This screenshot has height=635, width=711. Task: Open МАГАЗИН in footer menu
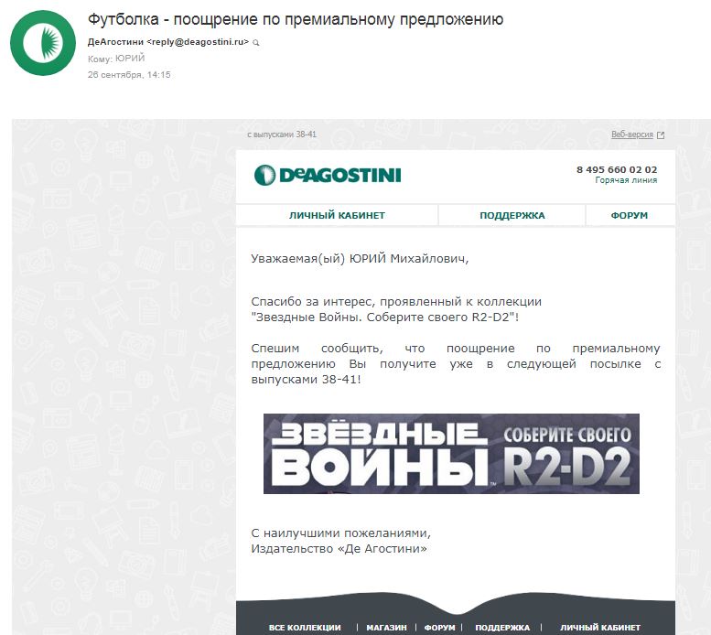(x=386, y=628)
